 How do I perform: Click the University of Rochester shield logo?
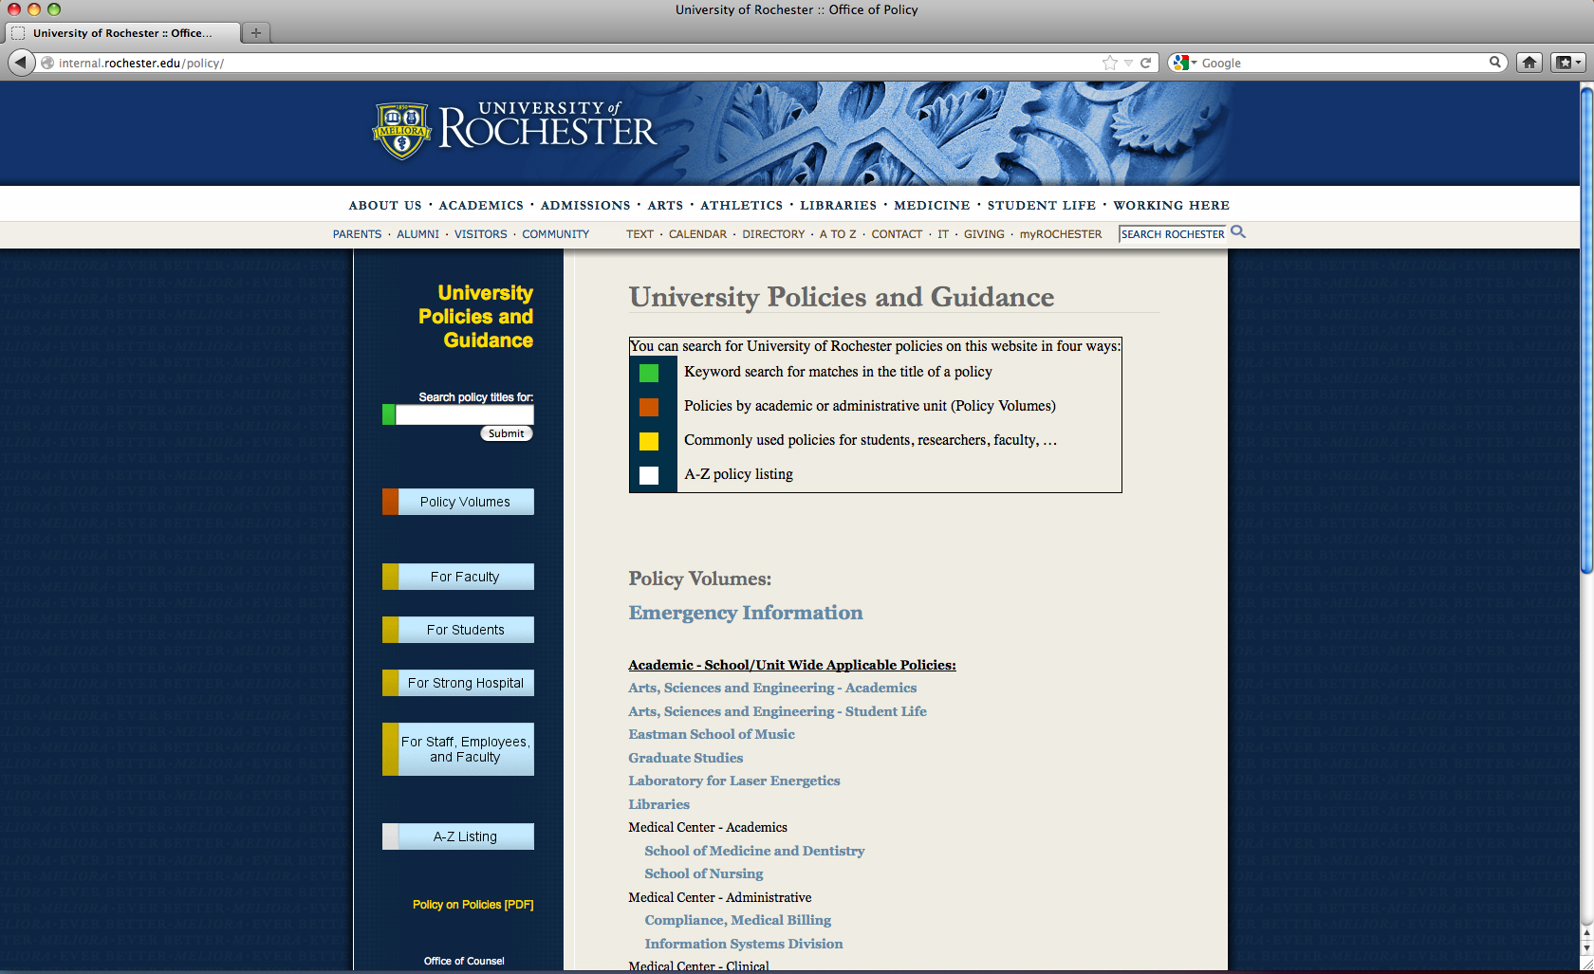pyautogui.click(x=402, y=131)
